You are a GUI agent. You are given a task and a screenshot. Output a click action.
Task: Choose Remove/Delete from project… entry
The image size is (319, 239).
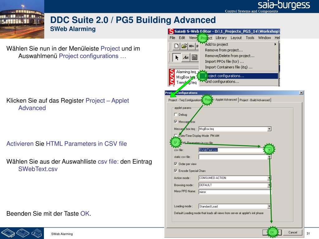click(x=230, y=56)
